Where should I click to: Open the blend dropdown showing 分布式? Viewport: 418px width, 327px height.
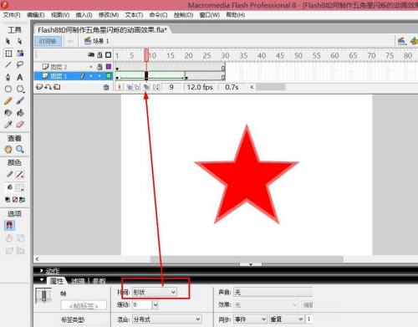point(166,319)
